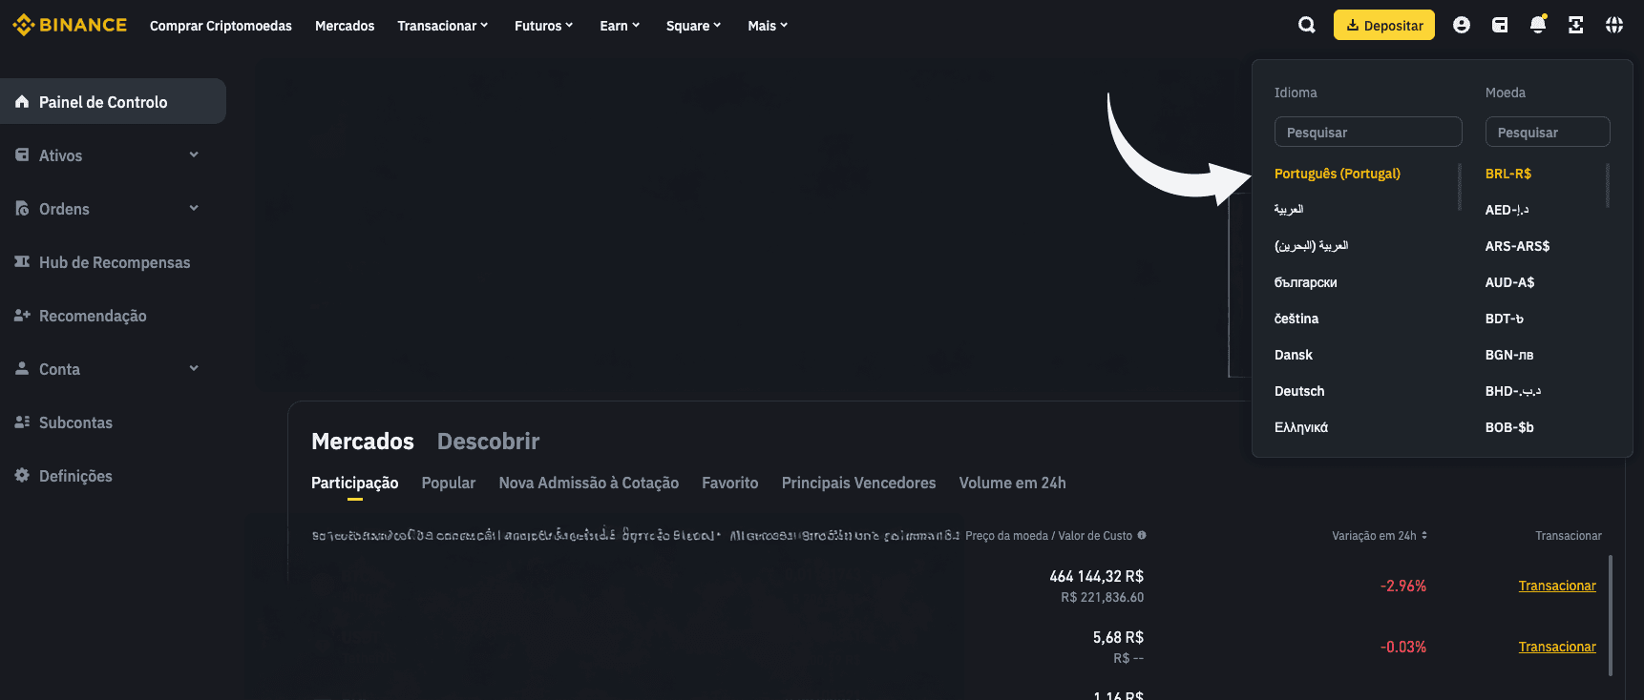
Task: Select the Principais Vencedores tab
Action: pyautogui.click(x=859, y=483)
